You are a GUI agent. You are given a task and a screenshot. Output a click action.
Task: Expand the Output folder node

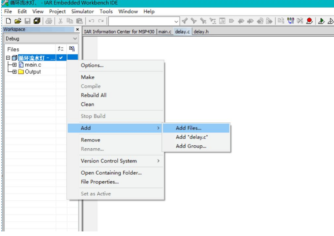point(14,71)
